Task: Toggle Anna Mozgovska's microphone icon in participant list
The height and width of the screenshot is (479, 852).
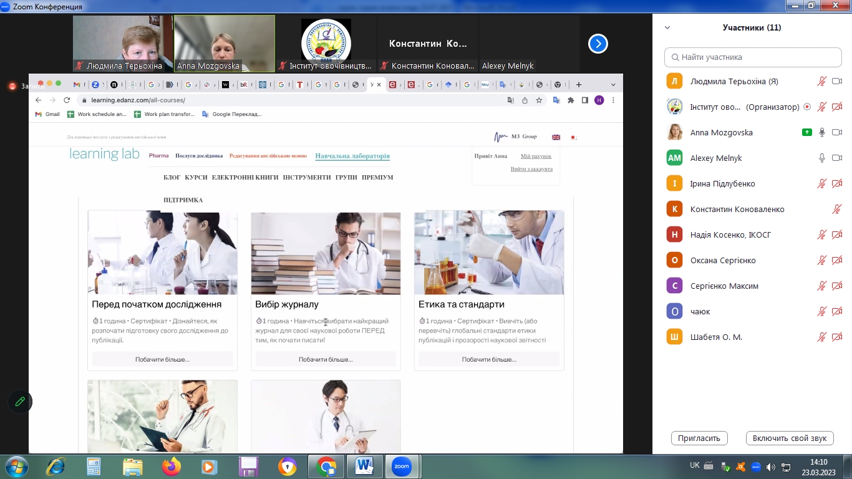Action: pos(822,132)
